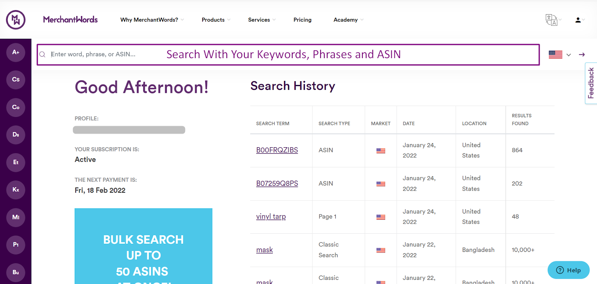Open the A+ sidebar tool
597x284 pixels.
tap(16, 52)
